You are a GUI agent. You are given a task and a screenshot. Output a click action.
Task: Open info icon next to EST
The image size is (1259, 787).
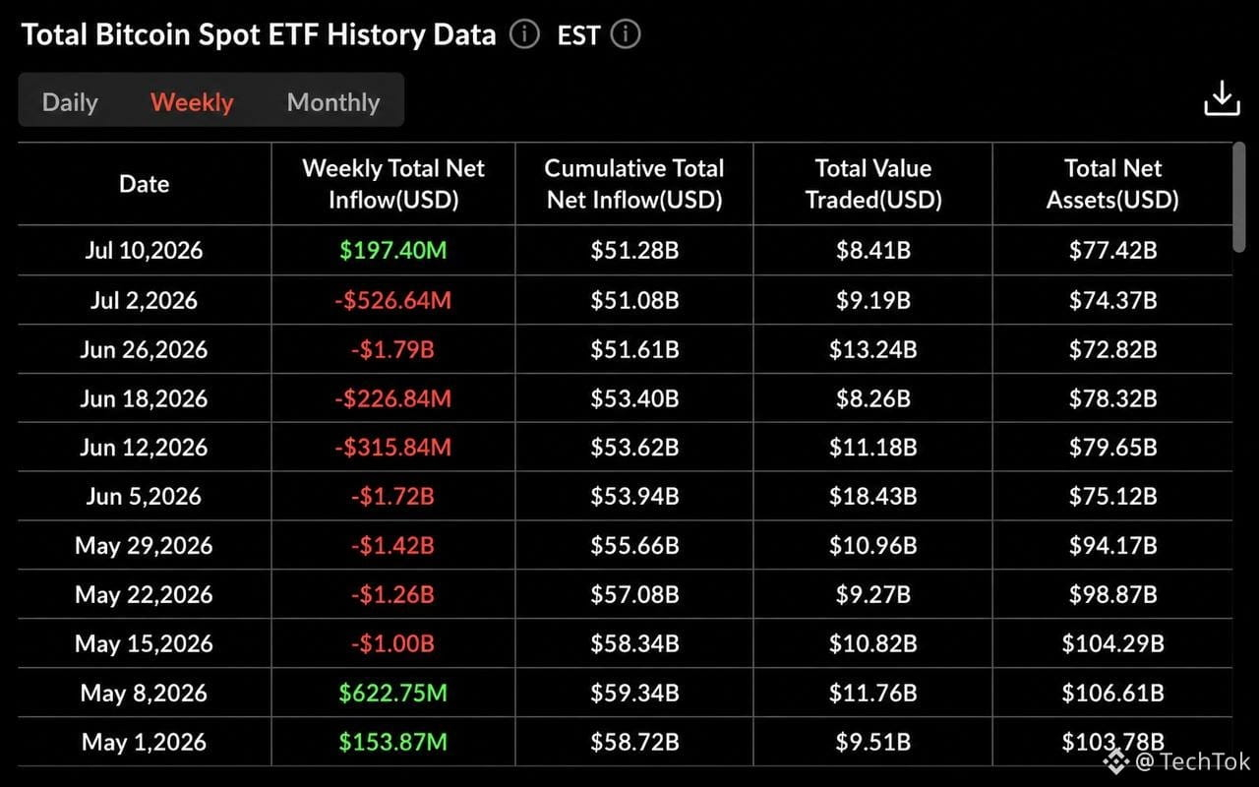(625, 35)
